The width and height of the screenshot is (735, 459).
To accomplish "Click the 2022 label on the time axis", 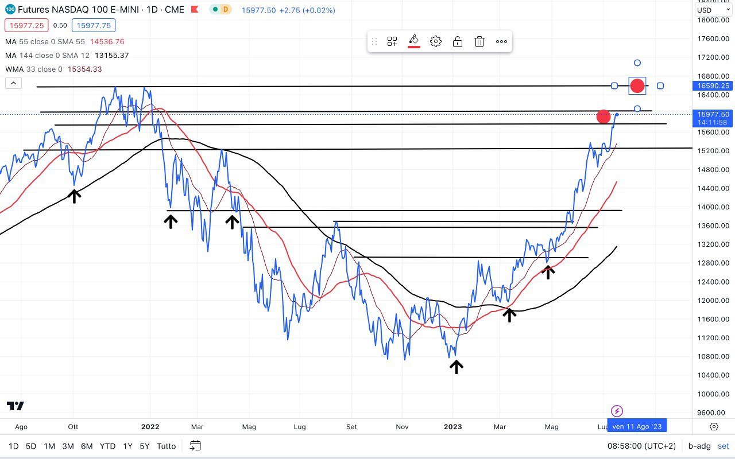I will point(150,427).
